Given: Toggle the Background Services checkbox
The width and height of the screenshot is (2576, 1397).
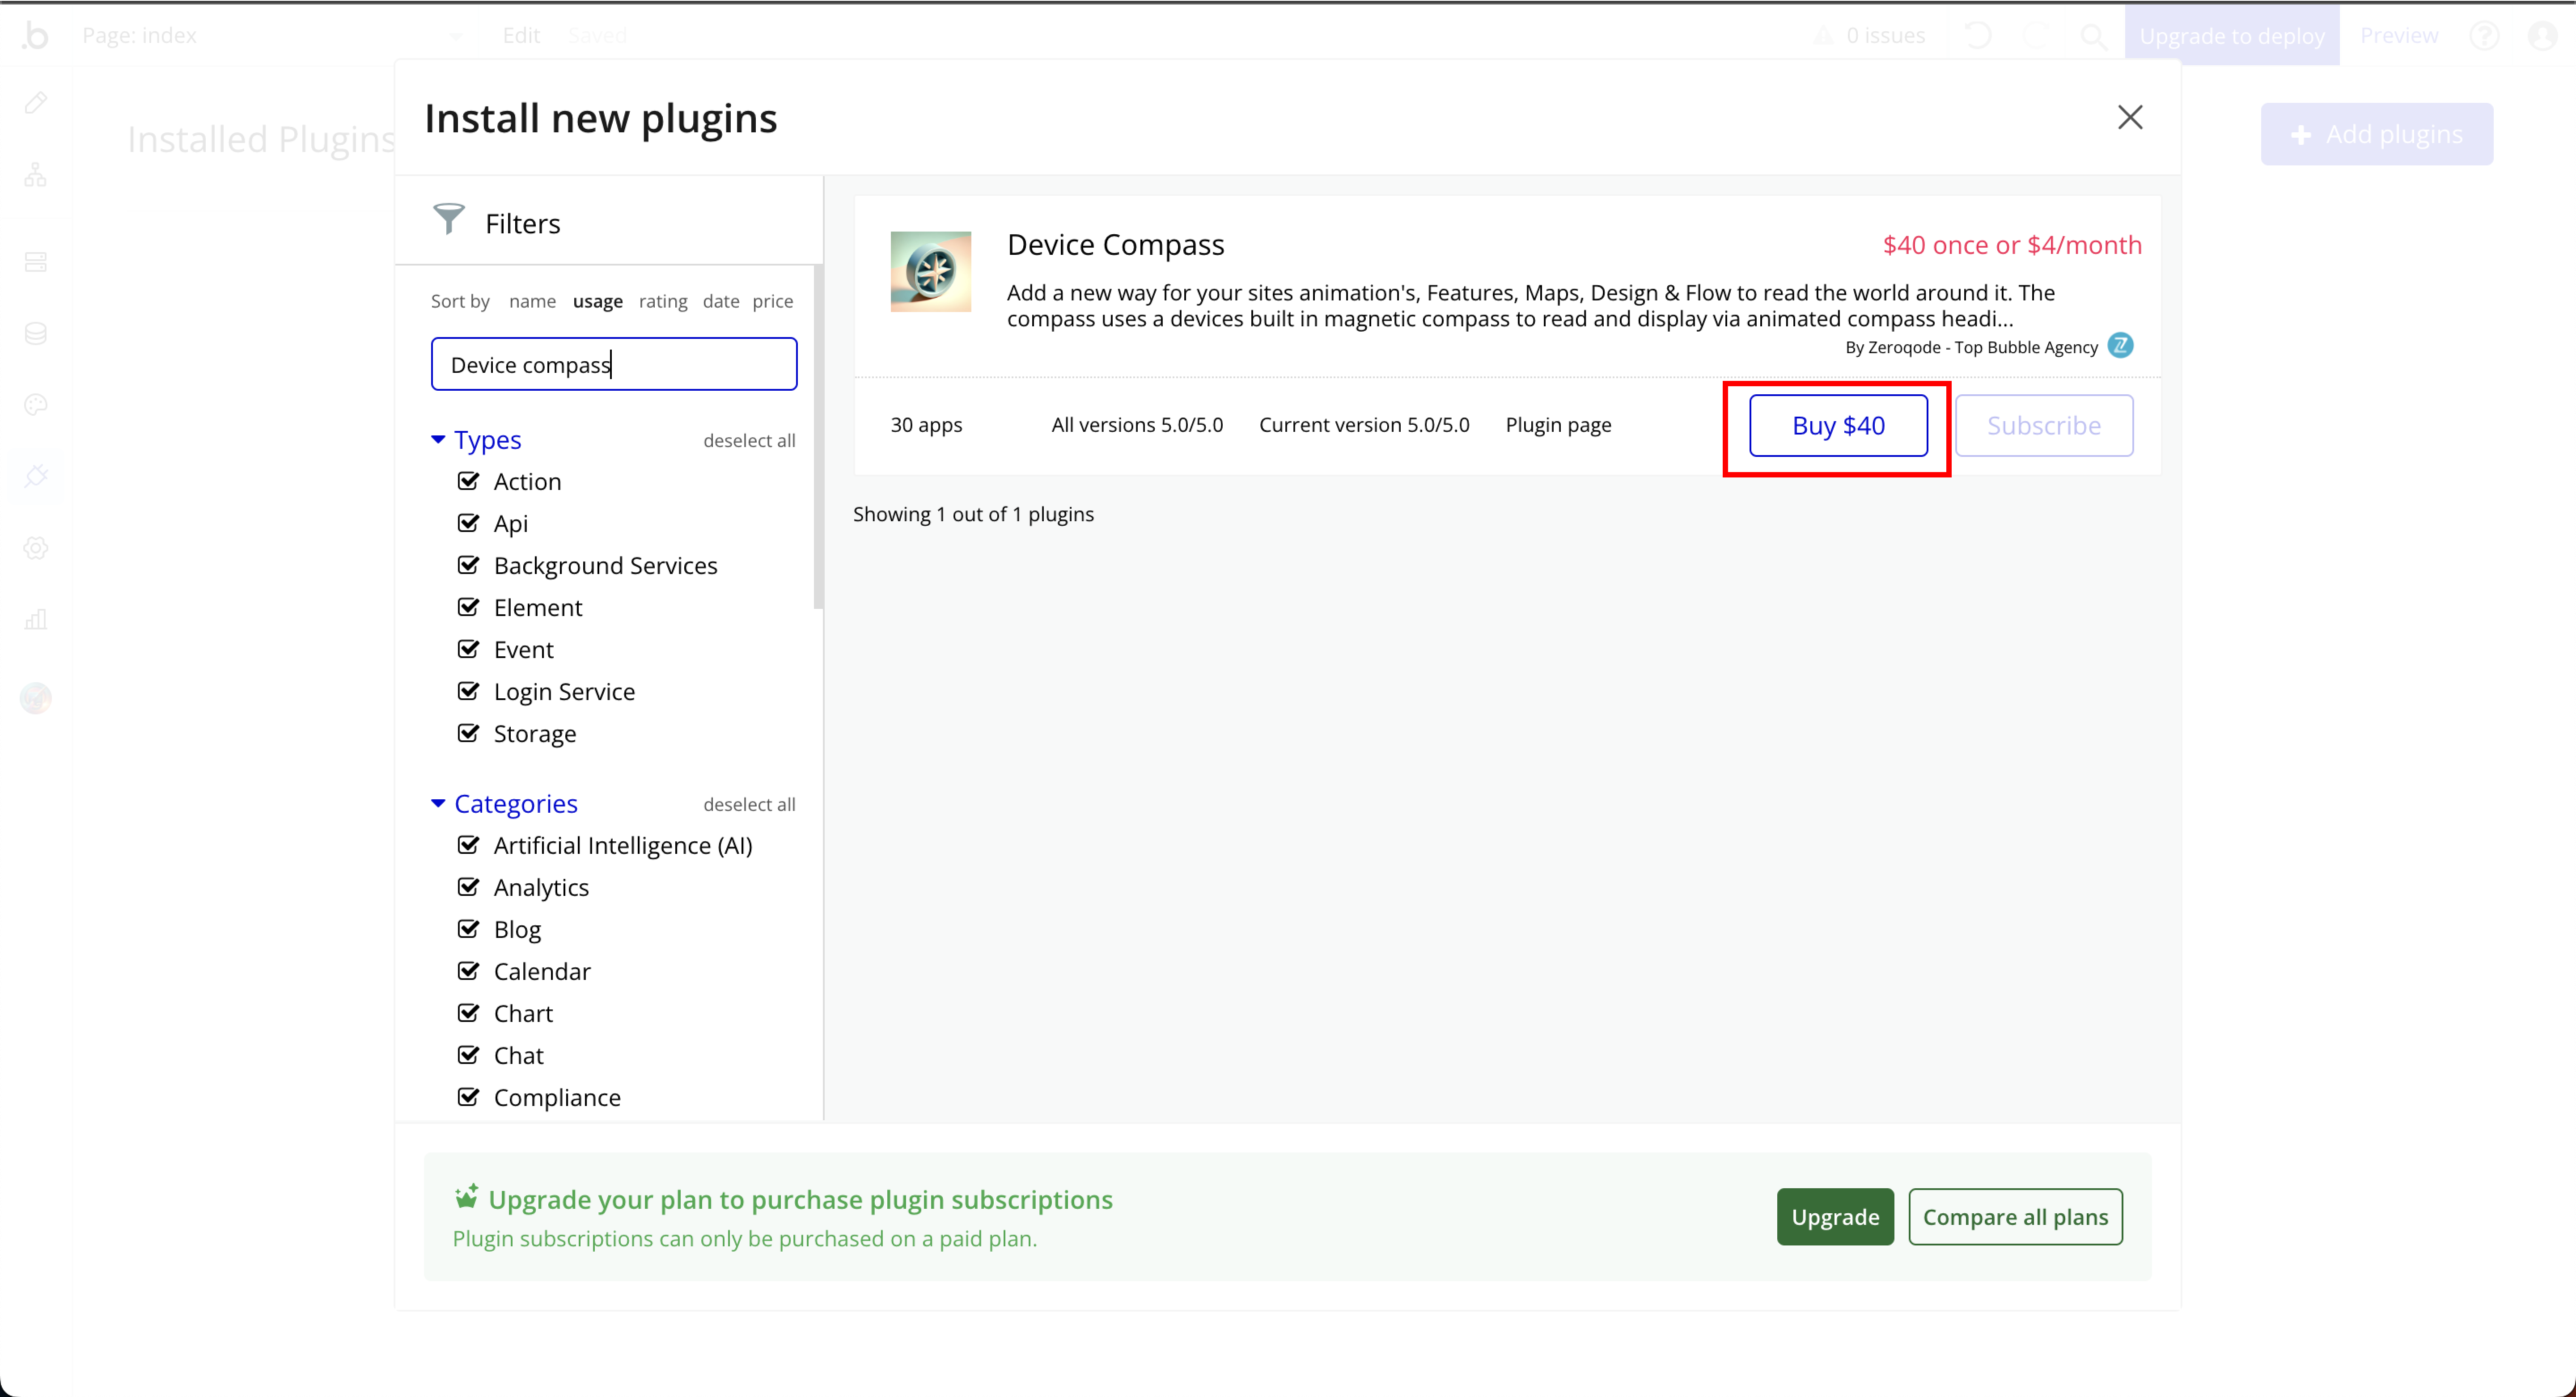Looking at the screenshot, I should 468,565.
